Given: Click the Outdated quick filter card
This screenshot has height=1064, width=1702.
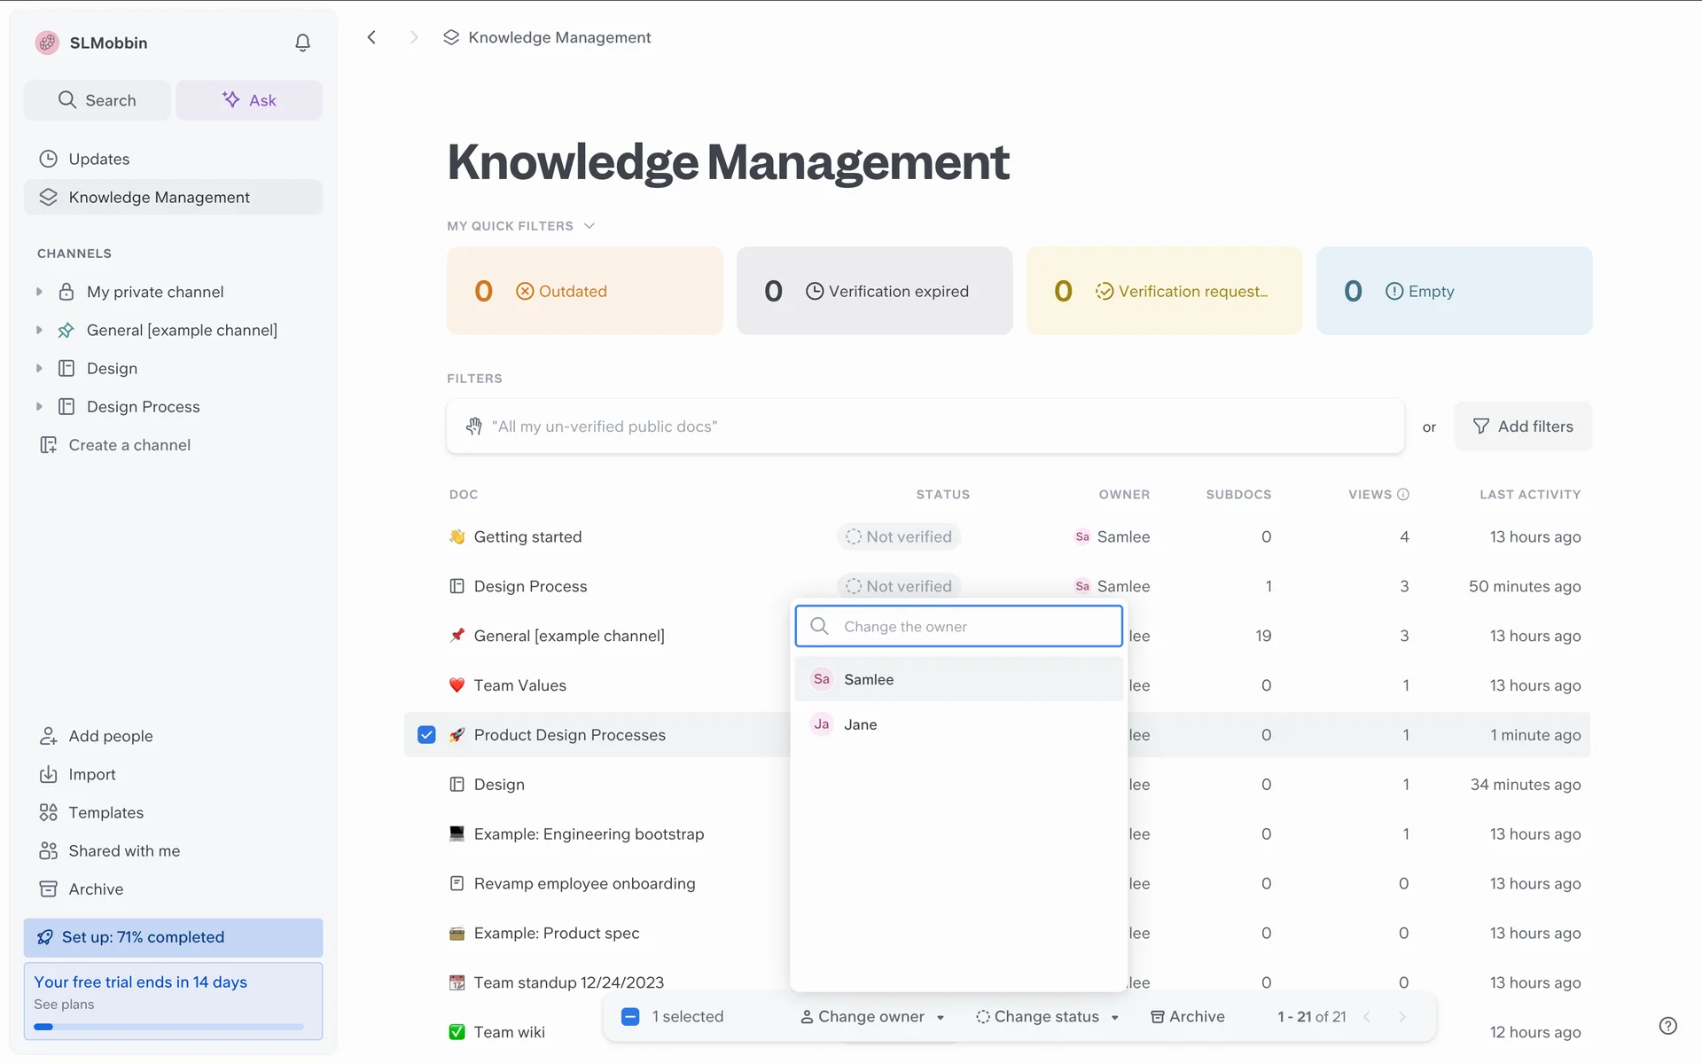Looking at the screenshot, I should coord(584,291).
